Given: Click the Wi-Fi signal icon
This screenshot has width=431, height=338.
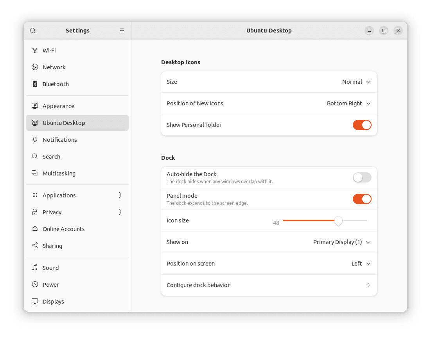Looking at the screenshot, I should pos(35,51).
